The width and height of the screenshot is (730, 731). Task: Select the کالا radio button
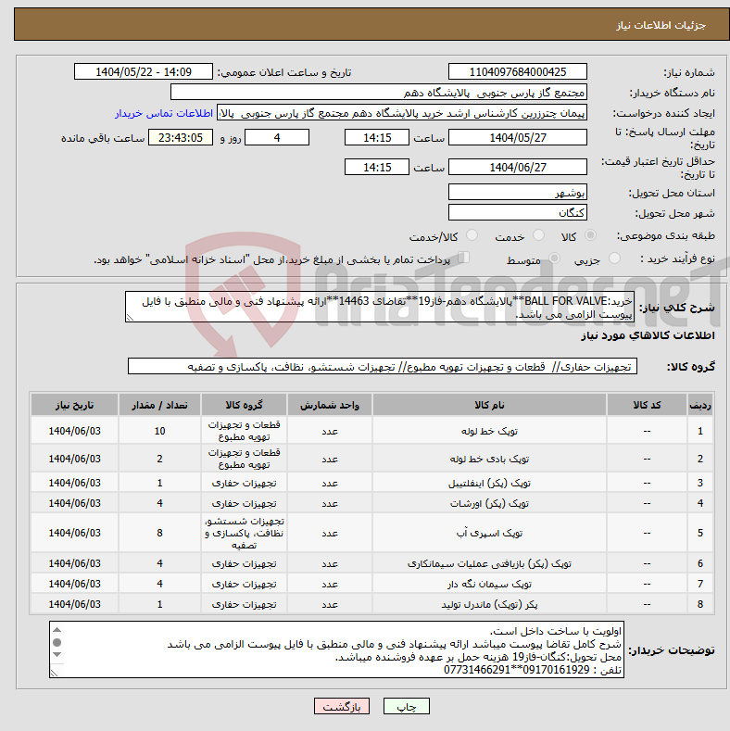[x=590, y=235]
